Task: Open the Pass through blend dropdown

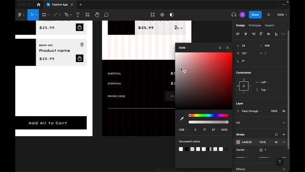Action: coord(251,111)
